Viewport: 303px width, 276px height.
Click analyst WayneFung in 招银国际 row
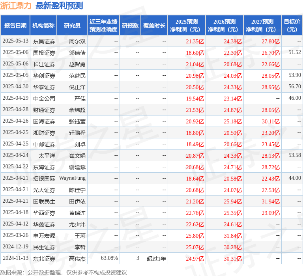[72, 179]
